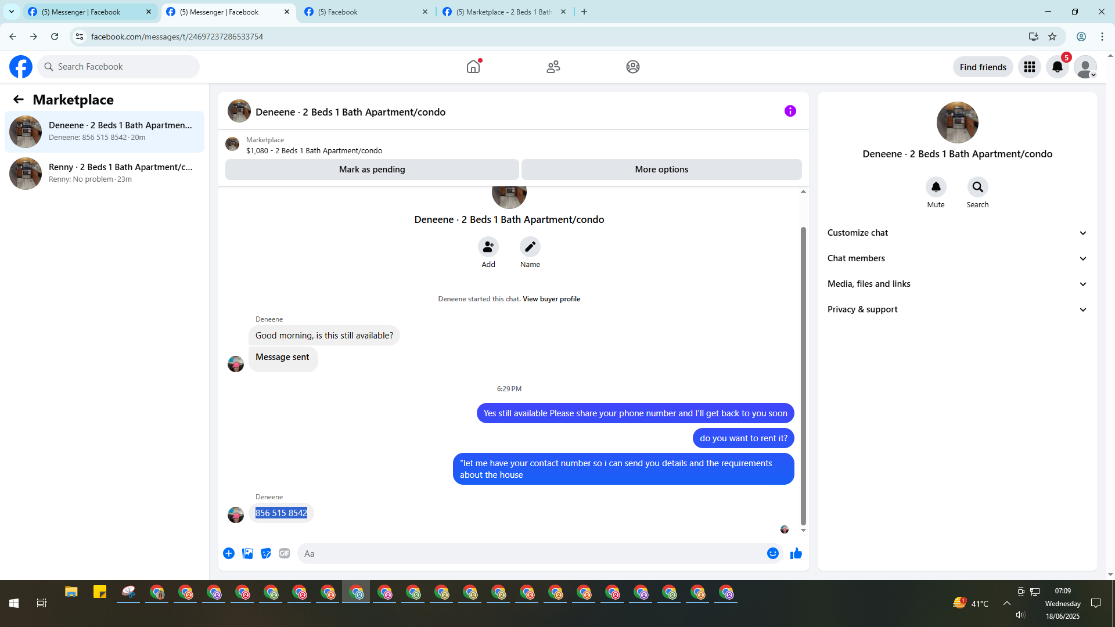Close the active Messenger tab

click(x=287, y=12)
